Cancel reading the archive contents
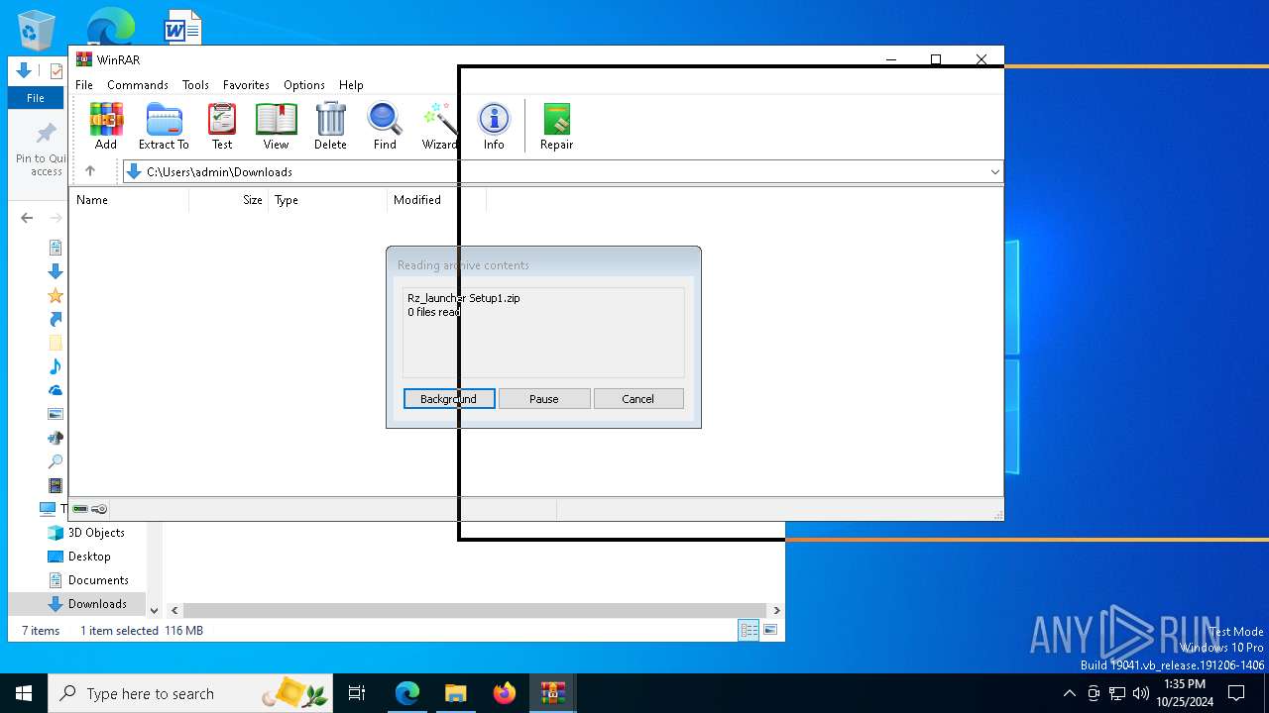 click(x=638, y=399)
